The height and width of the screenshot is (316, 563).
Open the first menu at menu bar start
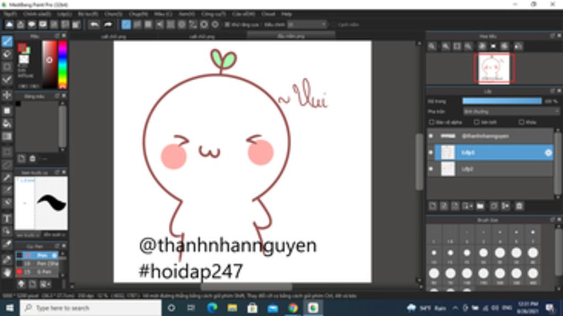tap(10, 14)
